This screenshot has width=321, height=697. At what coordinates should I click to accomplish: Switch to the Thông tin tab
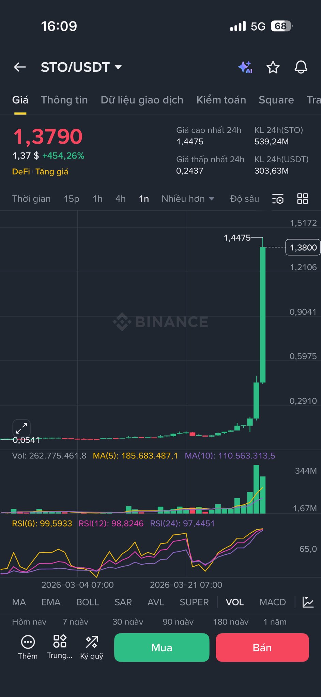64,100
